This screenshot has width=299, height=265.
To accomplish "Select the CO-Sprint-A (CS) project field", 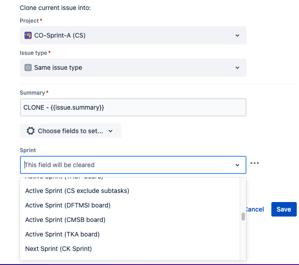I will point(127,35).
